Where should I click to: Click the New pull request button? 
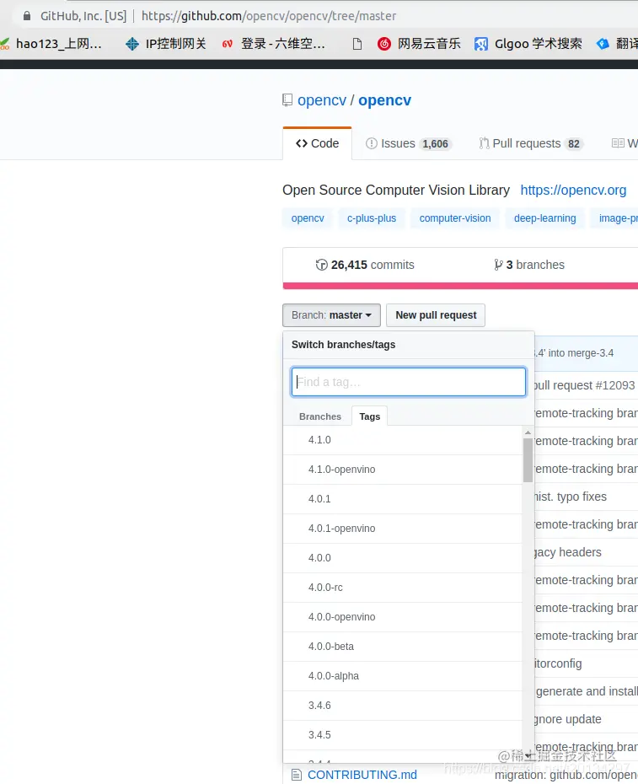[x=436, y=315]
